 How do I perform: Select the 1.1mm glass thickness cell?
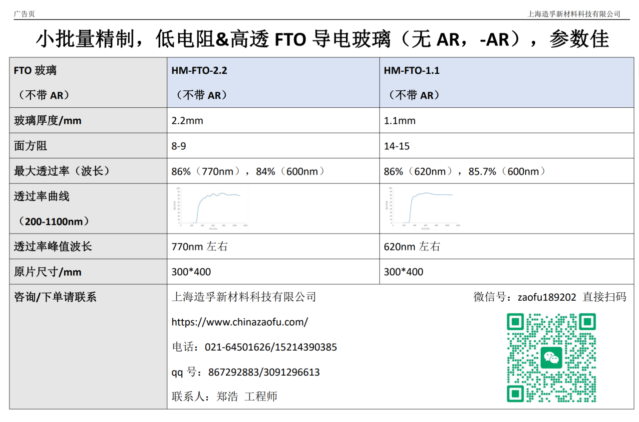click(399, 121)
